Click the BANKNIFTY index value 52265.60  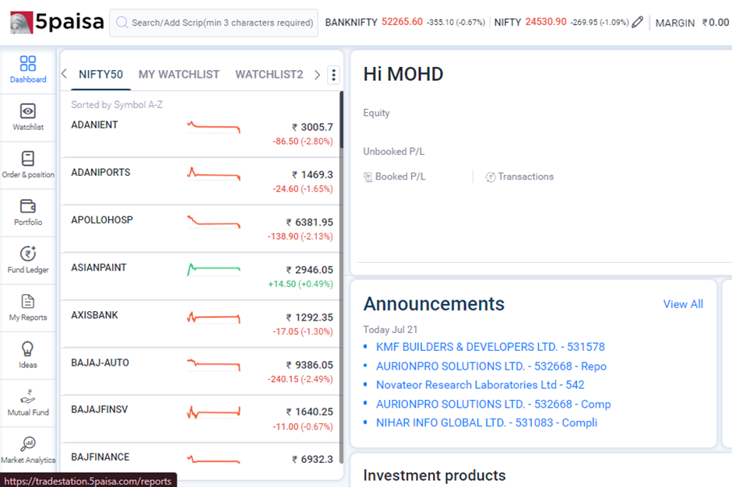click(x=402, y=22)
